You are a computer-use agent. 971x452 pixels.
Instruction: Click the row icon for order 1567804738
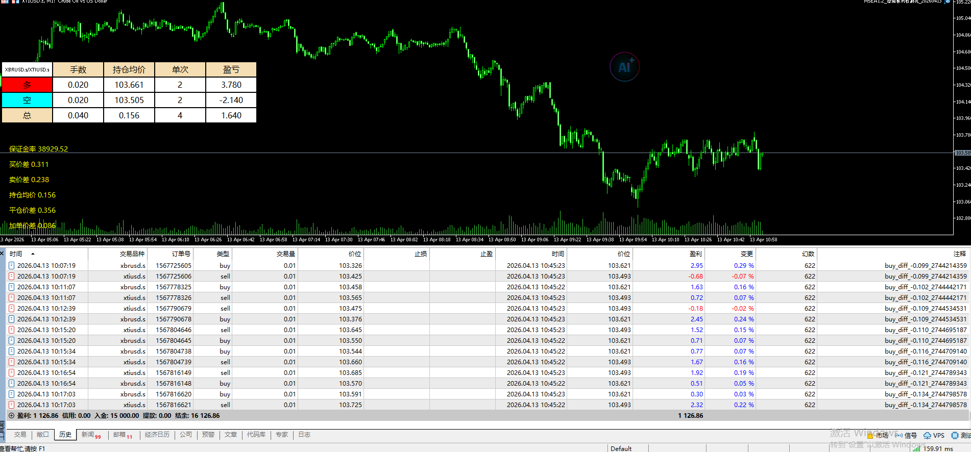coord(11,351)
